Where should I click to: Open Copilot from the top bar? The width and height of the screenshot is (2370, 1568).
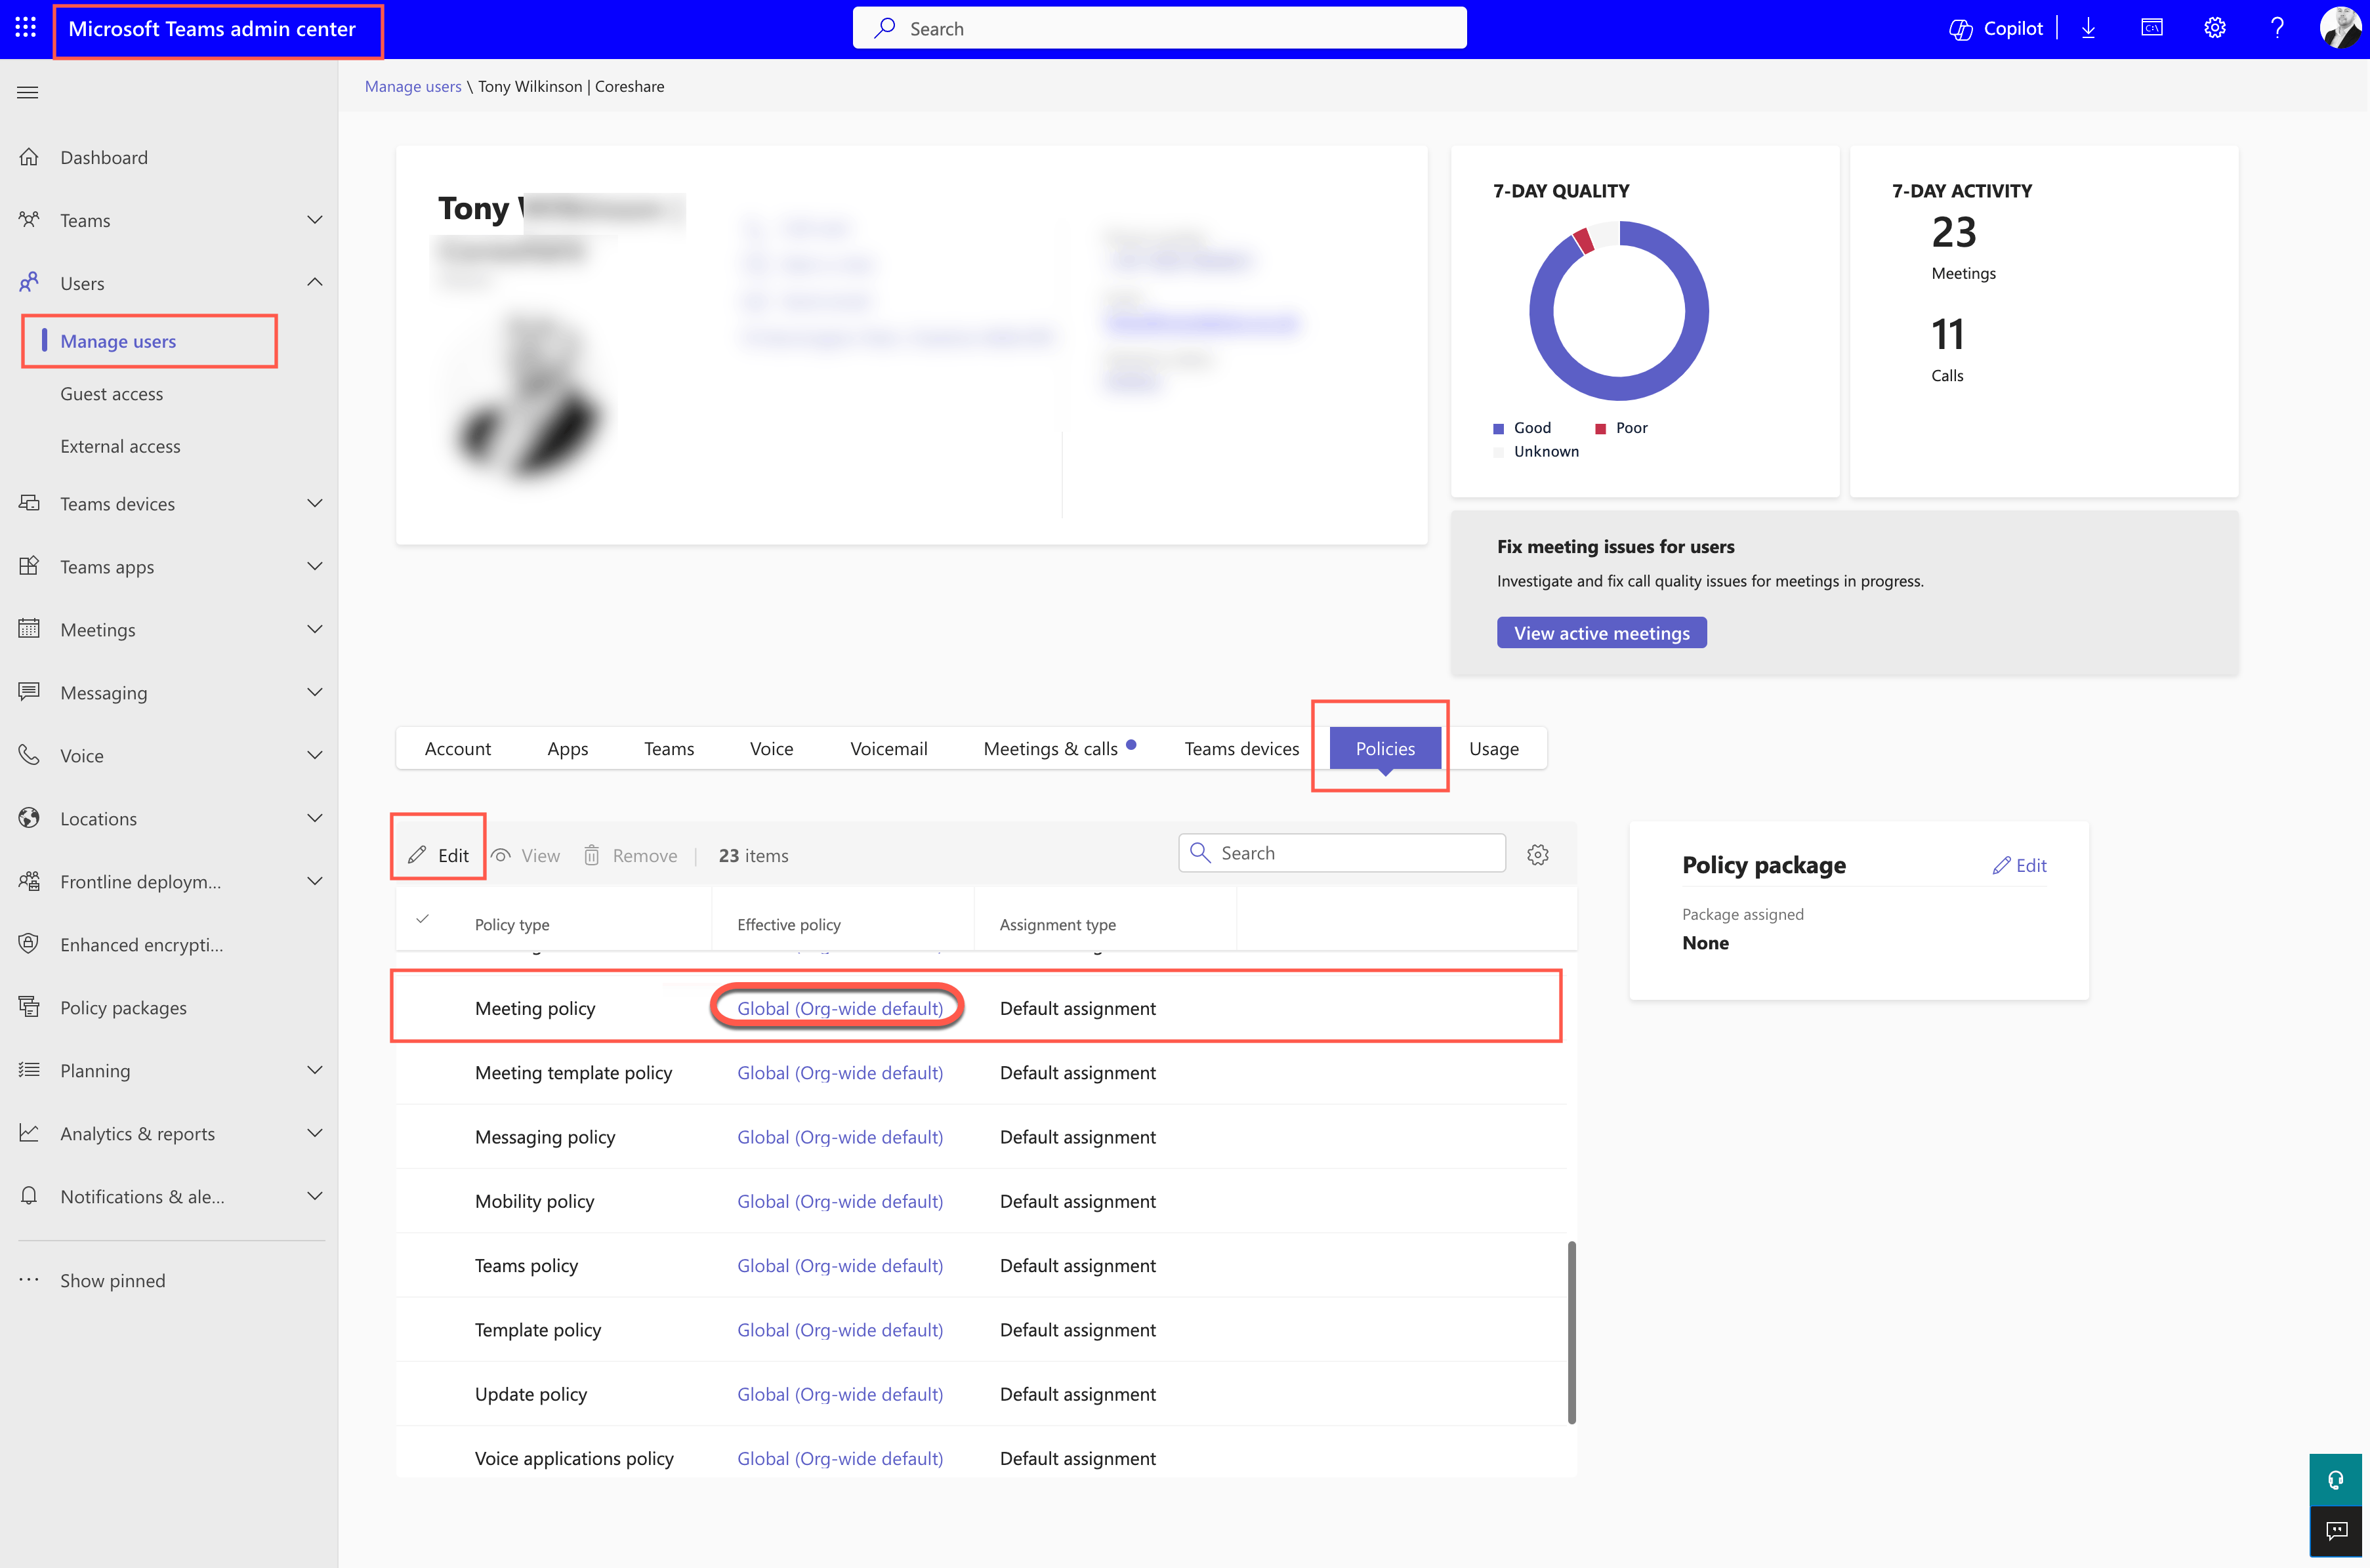1995,28
